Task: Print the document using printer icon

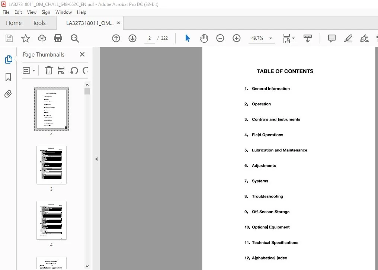Action: click(x=58, y=38)
